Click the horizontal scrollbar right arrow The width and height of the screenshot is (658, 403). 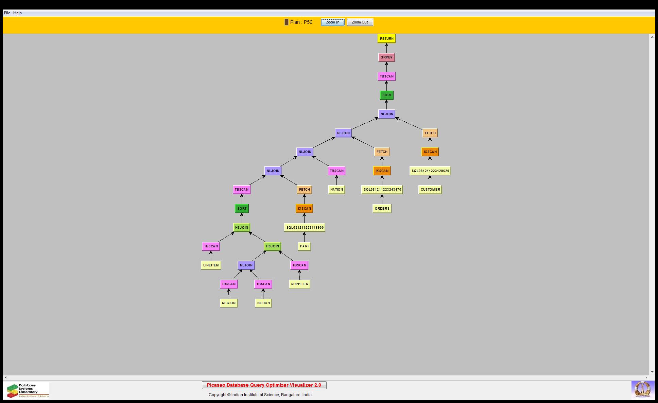click(646, 378)
